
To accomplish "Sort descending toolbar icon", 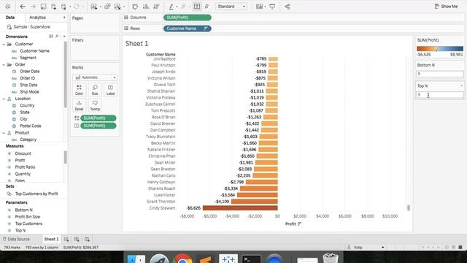I will pos(156,7).
